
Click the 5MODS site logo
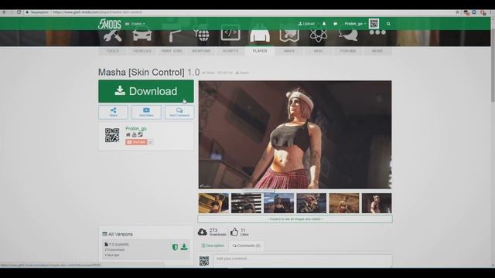coord(110,24)
